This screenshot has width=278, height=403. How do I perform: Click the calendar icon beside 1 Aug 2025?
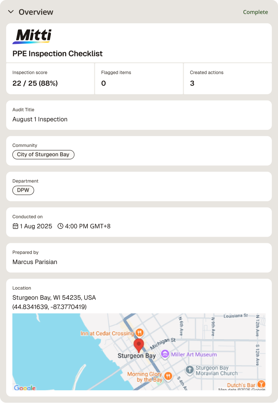point(16,226)
